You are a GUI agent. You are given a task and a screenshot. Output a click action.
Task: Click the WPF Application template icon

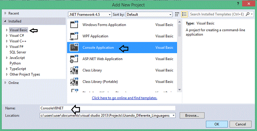[x=74, y=36]
